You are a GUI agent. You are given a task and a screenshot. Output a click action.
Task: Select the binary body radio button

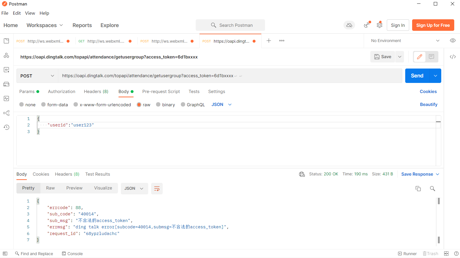pos(158,105)
